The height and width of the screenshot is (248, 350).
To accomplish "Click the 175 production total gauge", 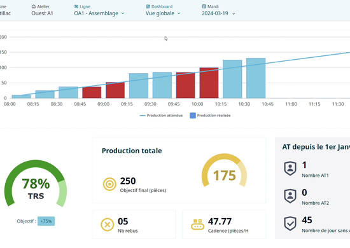I will (x=225, y=170).
